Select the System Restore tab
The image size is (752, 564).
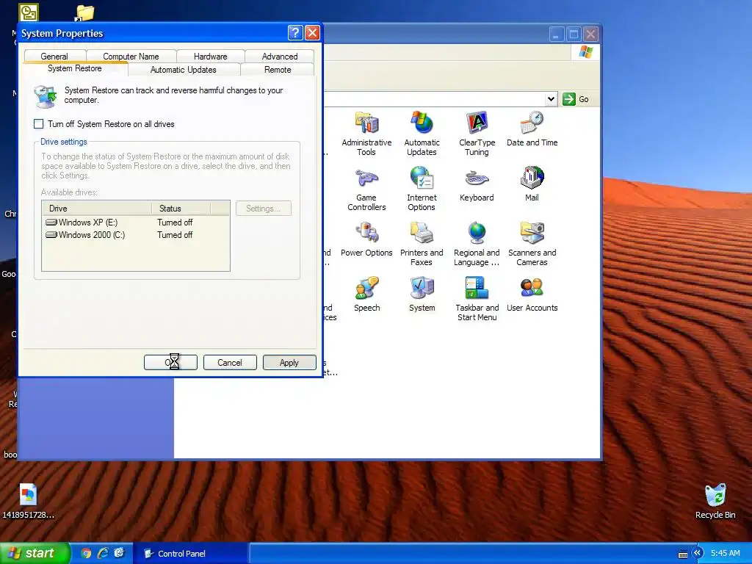[75, 68]
